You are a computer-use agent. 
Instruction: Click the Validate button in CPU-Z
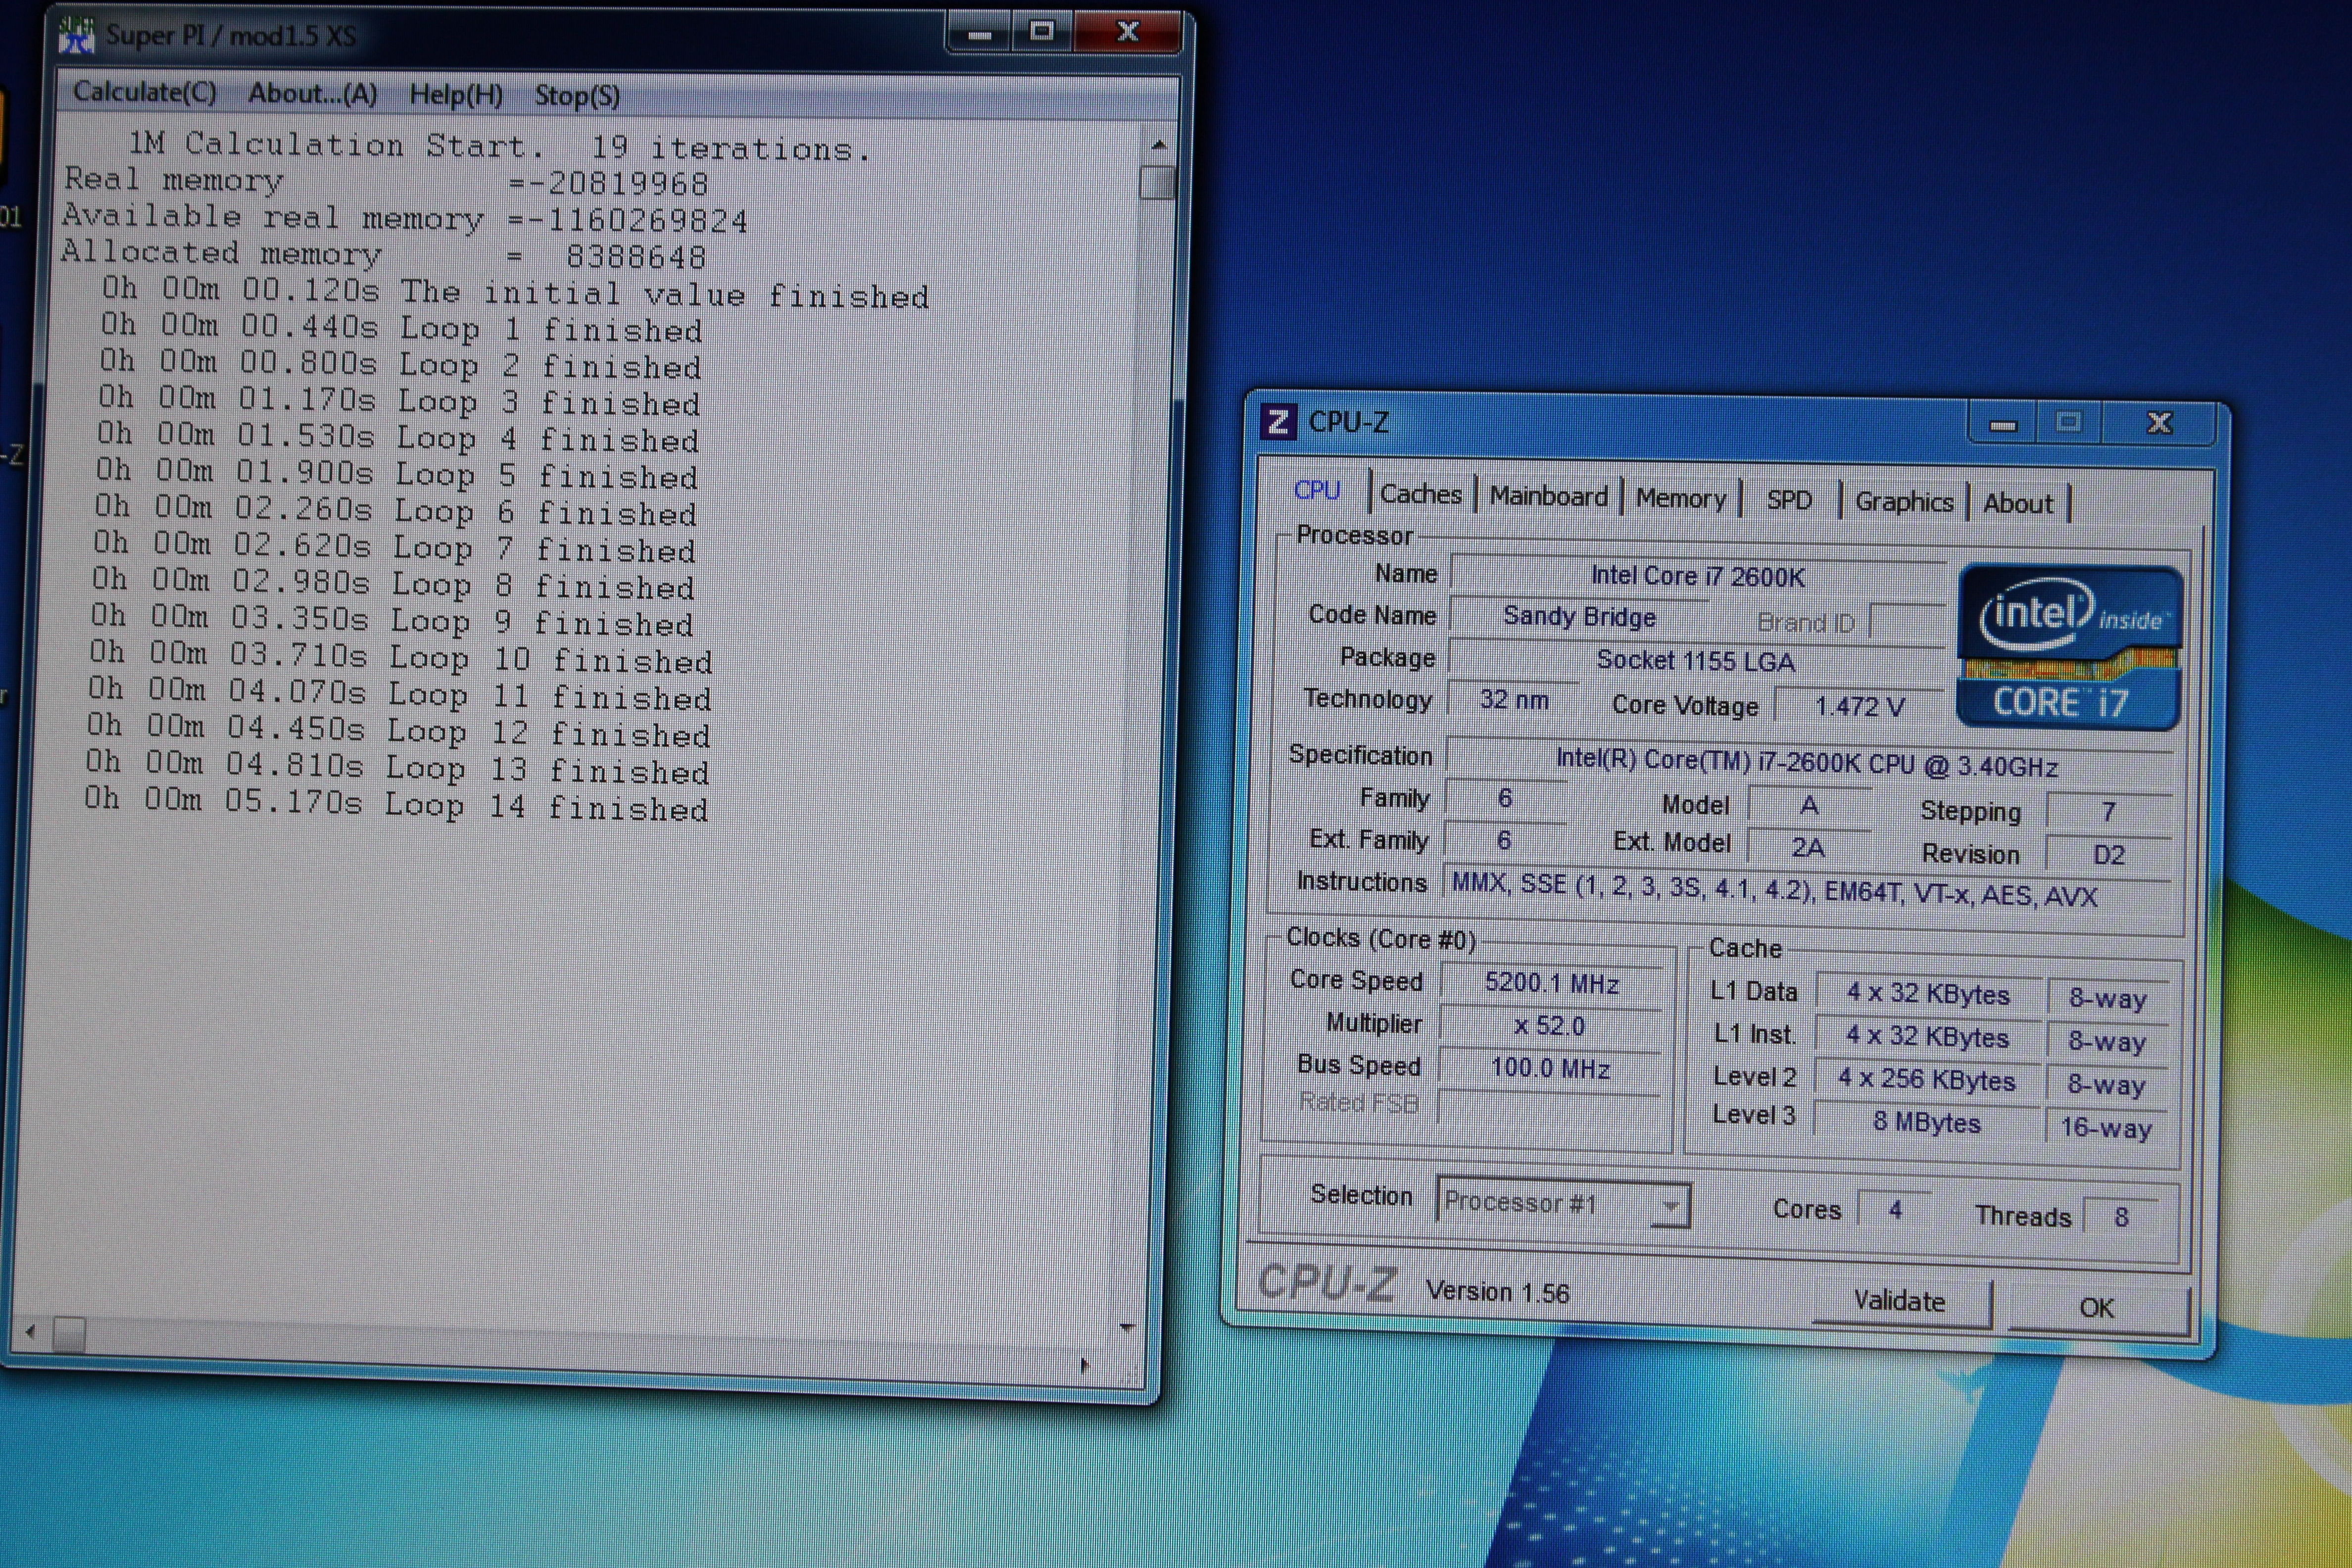click(1900, 1301)
